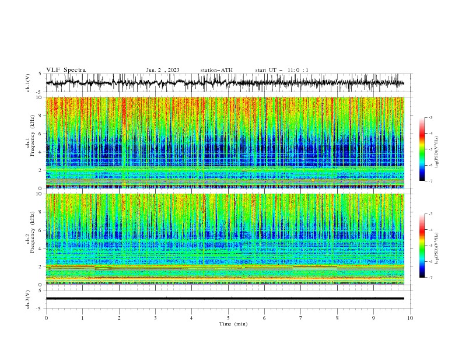
Task: Click the "station=ATH" header label
Action: coord(216,70)
